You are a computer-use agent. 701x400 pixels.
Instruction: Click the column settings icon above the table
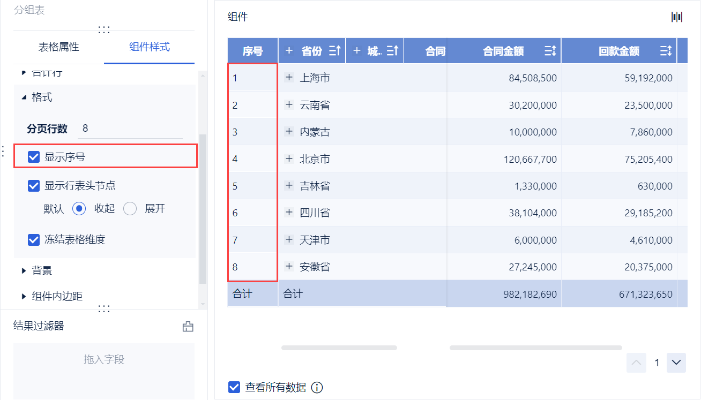pos(677,17)
